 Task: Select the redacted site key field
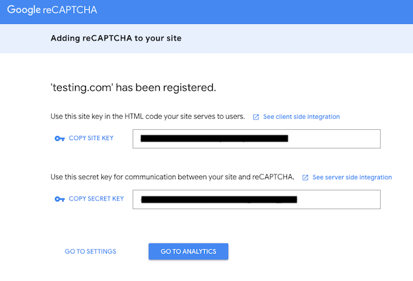pos(256,139)
